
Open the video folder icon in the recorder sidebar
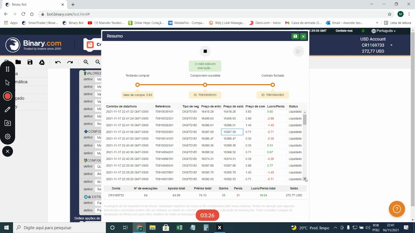click(7, 123)
